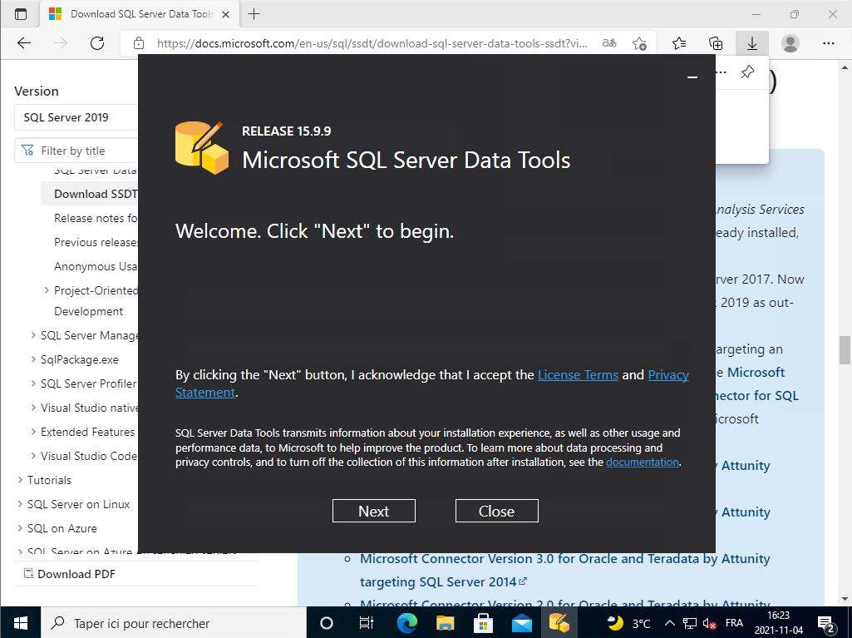
Task: Open File Explorer from taskbar
Action: tap(445, 623)
